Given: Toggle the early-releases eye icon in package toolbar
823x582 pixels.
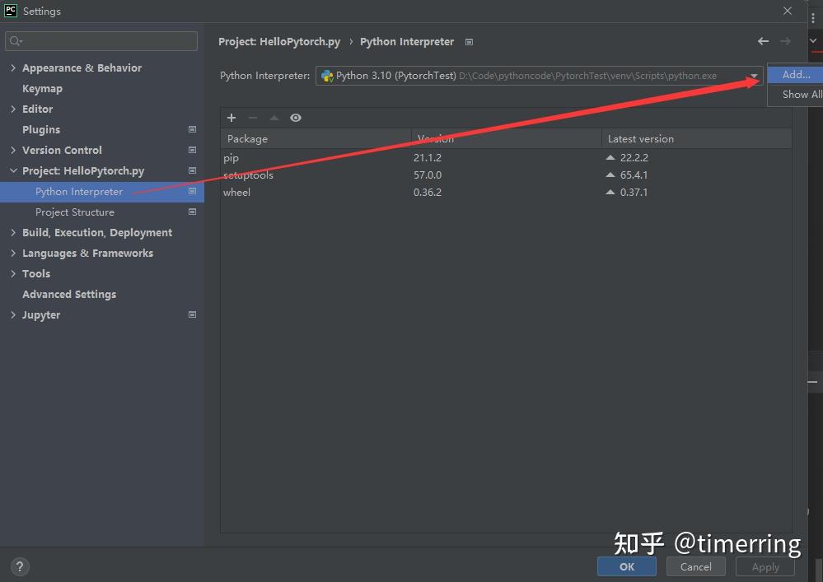Looking at the screenshot, I should tap(296, 118).
